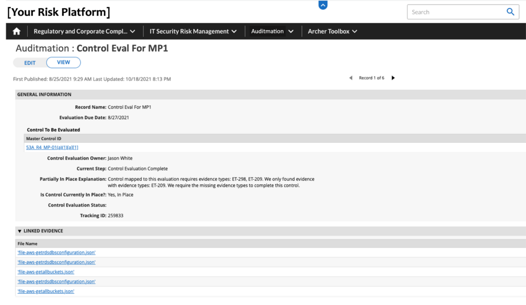Click the blue collapse chevron at top
The image size is (526, 305).
(x=323, y=5)
